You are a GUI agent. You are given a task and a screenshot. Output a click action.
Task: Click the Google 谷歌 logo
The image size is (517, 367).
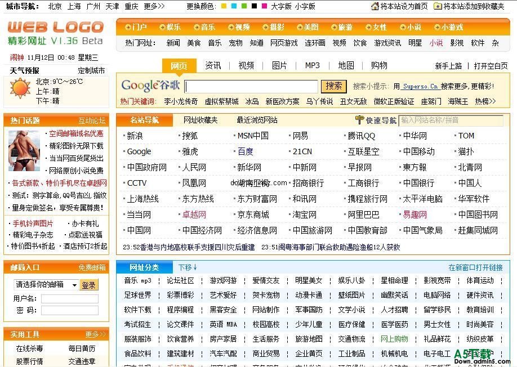click(x=151, y=86)
